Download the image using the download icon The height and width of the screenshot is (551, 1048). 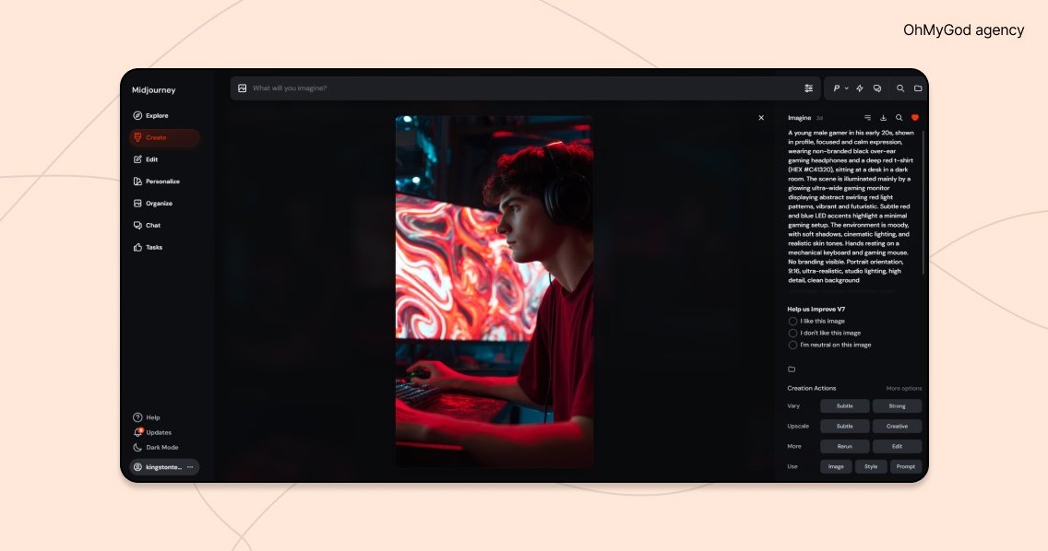tap(884, 118)
